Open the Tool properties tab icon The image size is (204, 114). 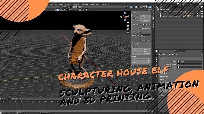tap(157, 55)
